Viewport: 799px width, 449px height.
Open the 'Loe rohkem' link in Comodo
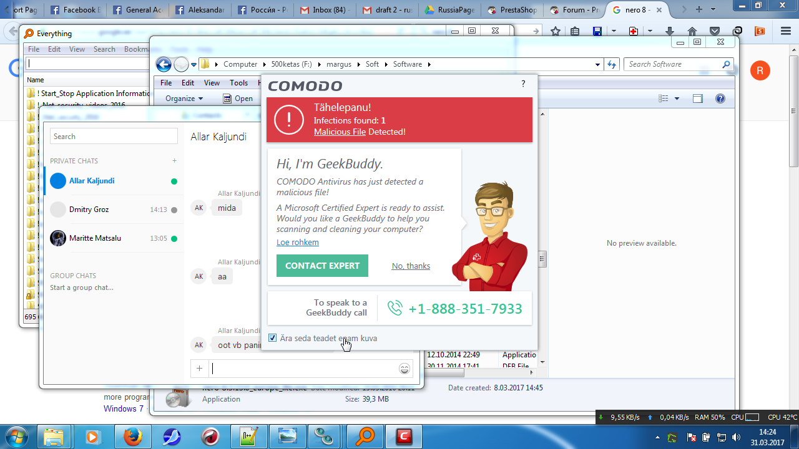coord(298,243)
